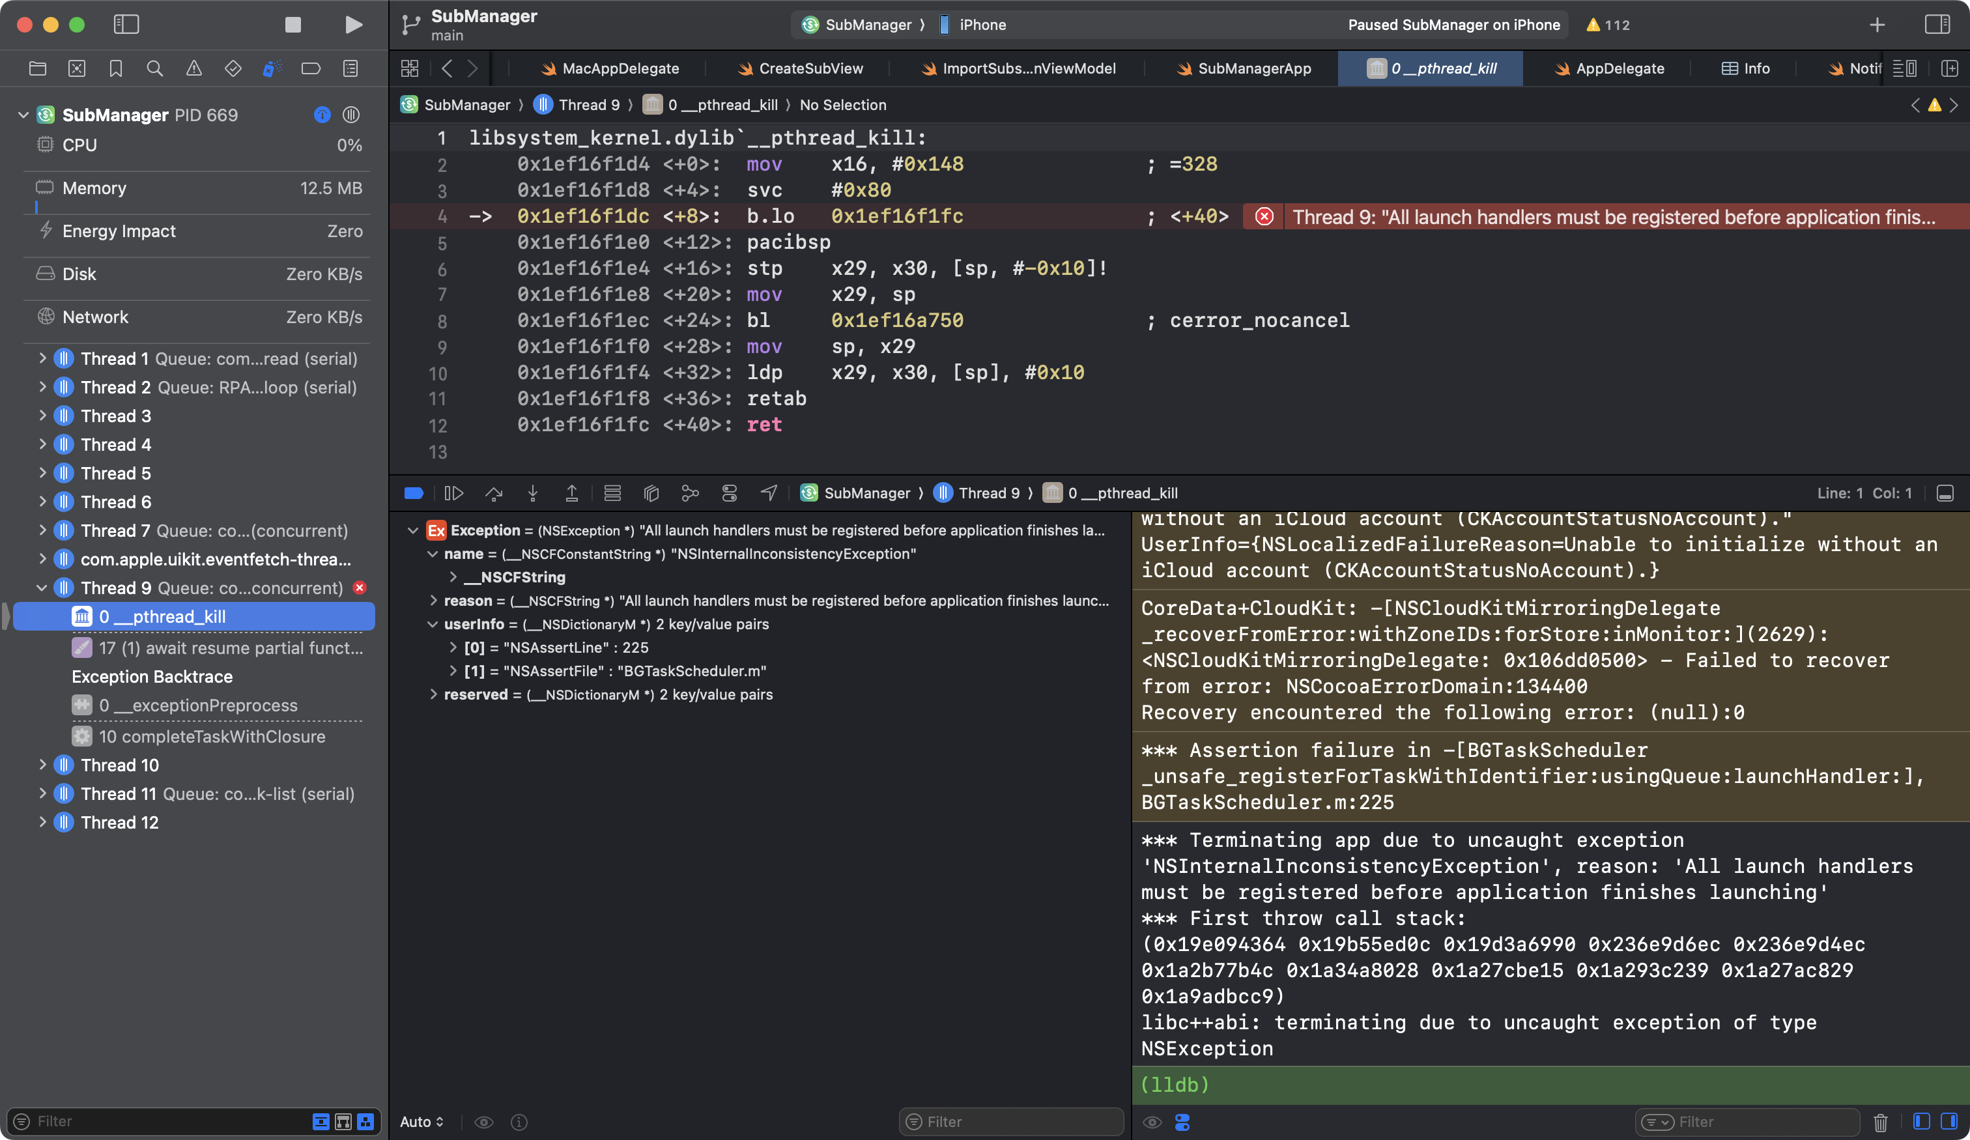Open the Test navigator diamond icon
1970x1140 pixels.
[233, 69]
